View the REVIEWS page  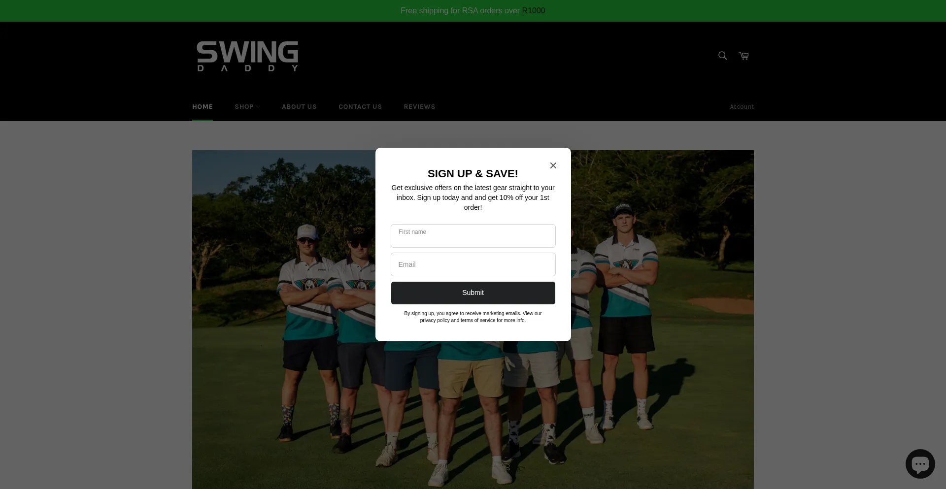click(419, 107)
